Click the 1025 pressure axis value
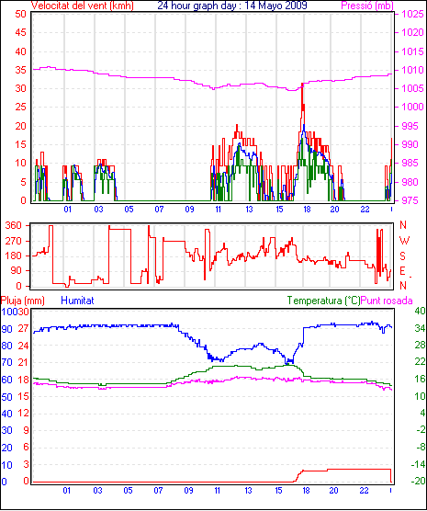 point(412,14)
